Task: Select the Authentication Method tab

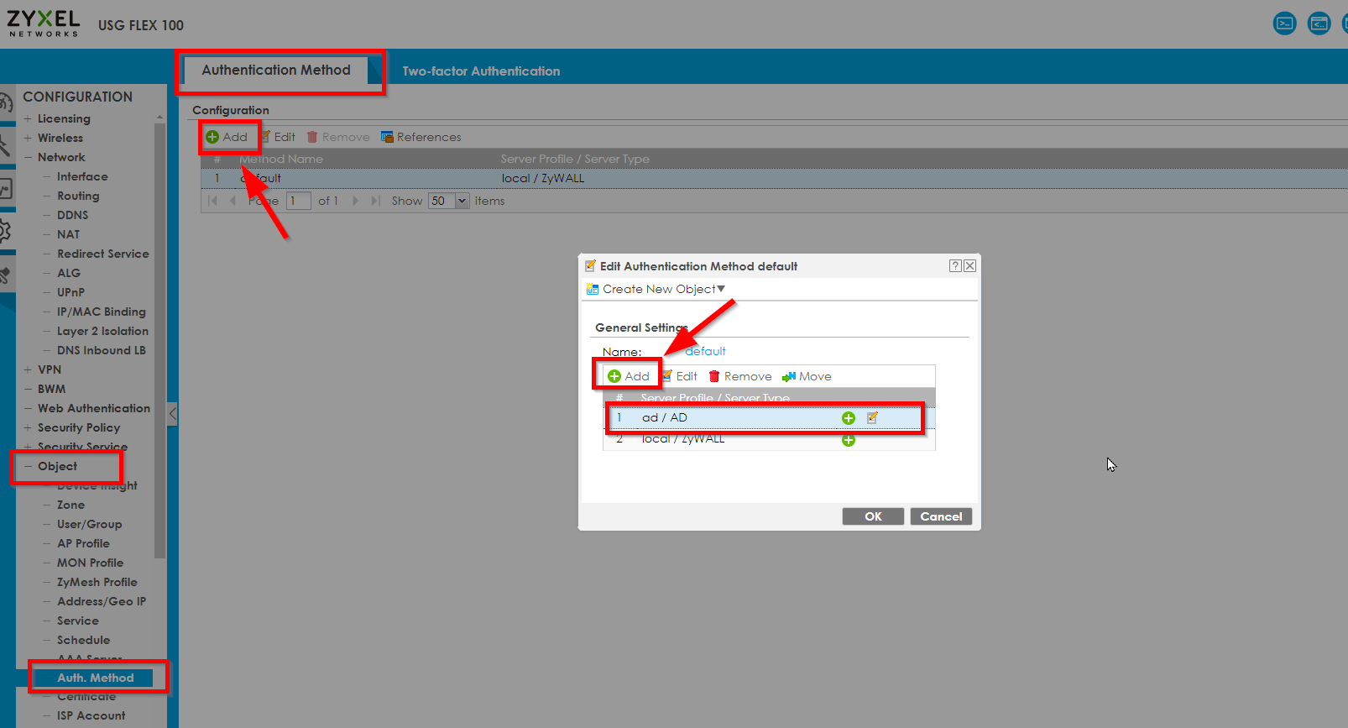Action: (275, 71)
